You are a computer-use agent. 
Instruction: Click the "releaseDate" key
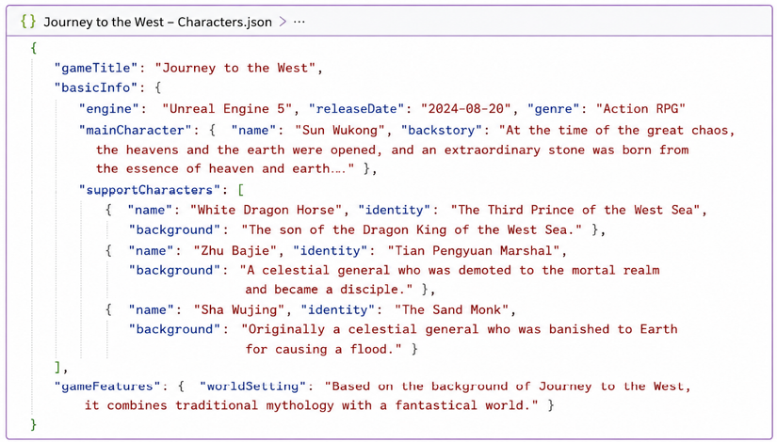point(356,109)
